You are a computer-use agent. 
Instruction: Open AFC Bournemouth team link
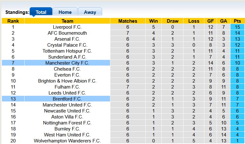(x=67, y=33)
